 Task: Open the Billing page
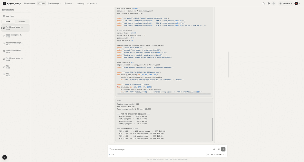pyautogui.click(x=81, y=3)
